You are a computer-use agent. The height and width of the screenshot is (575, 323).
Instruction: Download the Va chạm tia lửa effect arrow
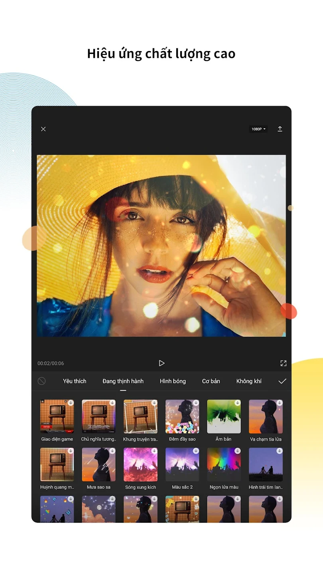[x=279, y=403]
